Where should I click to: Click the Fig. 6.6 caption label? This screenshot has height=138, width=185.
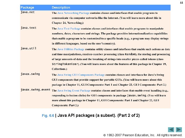[x=48, y=116]
